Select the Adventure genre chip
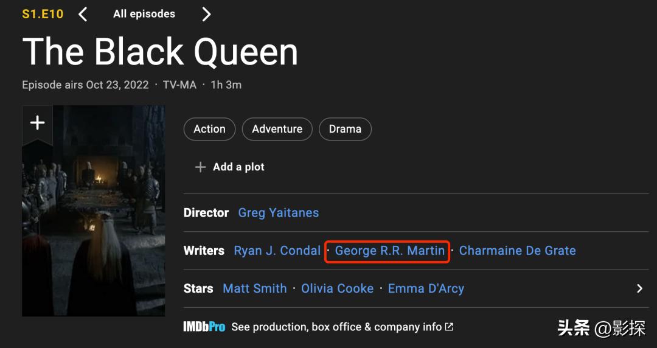The width and height of the screenshot is (657, 348). coord(277,129)
